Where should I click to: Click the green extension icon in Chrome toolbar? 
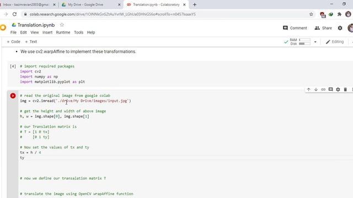(331, 14)
